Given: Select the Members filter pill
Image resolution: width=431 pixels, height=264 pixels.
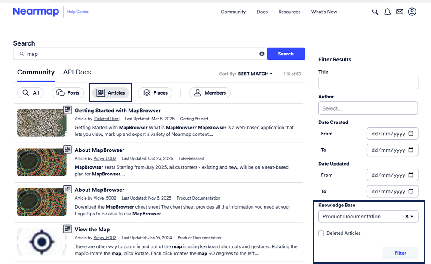Looking at the screenshot, I should click(210, 93).
